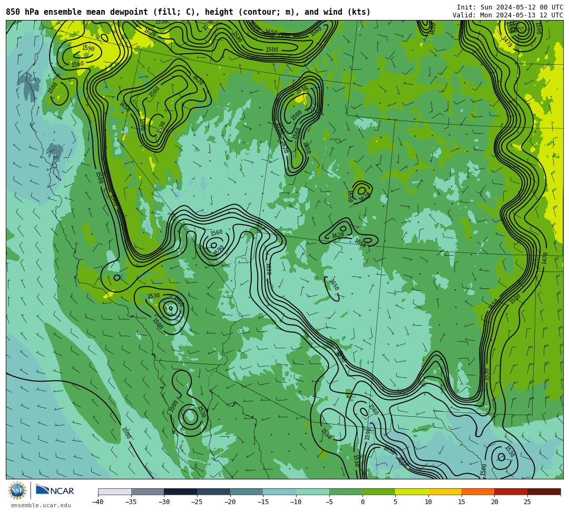The width and height of the screenshot is (569, 512).
Task: Click the Valid: Mon 2024-05-13 12 UTC text
Action: tap(508, 15)
